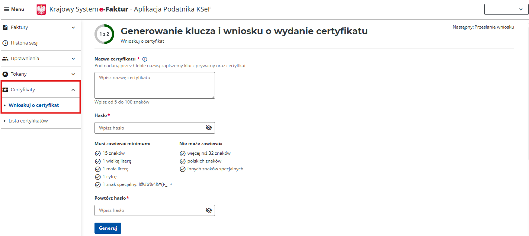Collapse the Certyfikaty menu chevron
Screen dimensions: 529x236
pos(73,90)
